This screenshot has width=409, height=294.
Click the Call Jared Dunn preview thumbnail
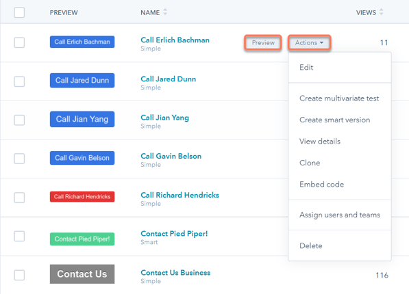(82, 80)
